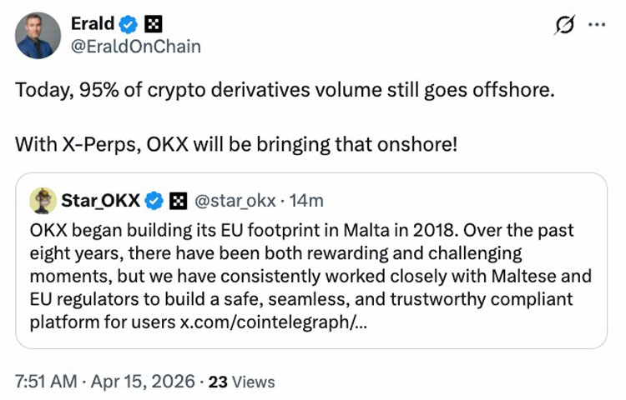Click the '95% of crypto derivatives' sentence
The height and width of the screenshot is (400, 626).
(284, 89)
